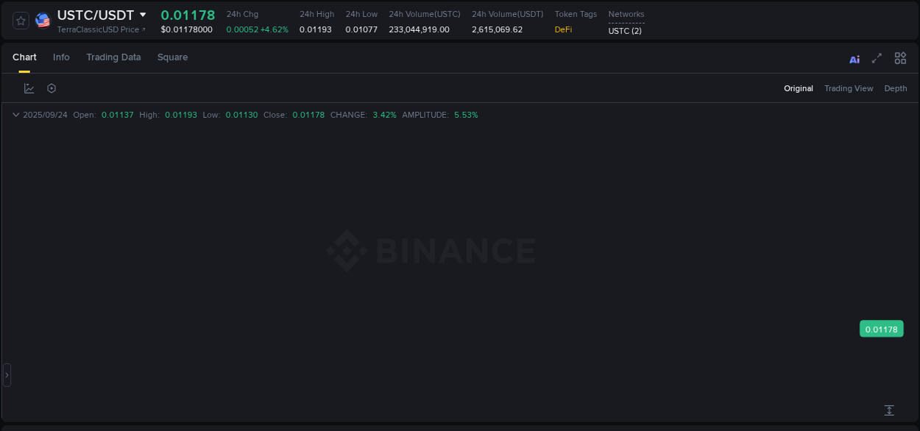920x431 pixels.
Task: Open the chart settings icon
Action: [51, 88]
